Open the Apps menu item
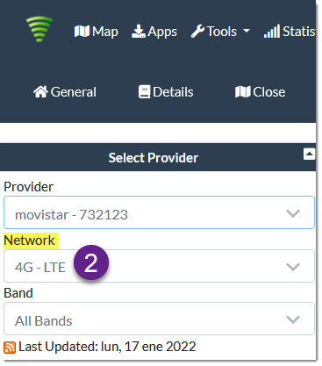This screenshot has height=366, width=322. tap(154, 32)
